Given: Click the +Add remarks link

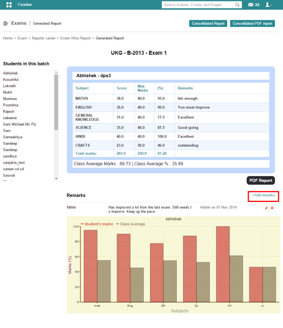Looking at the screenshot, I should point(263,195).
